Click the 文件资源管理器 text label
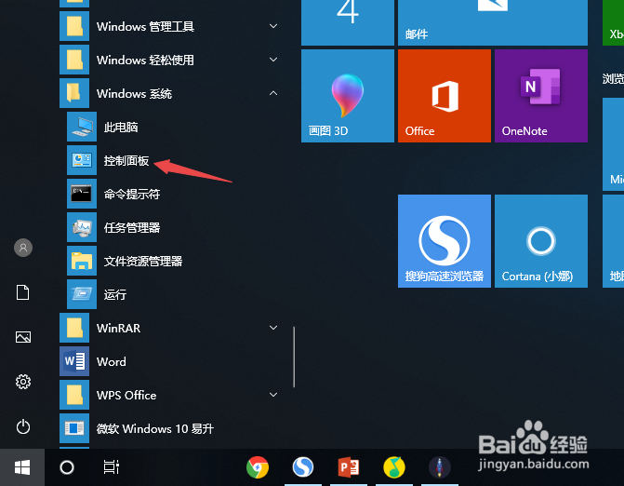Viewport: 624px width, 486px height. pos(143,261)
